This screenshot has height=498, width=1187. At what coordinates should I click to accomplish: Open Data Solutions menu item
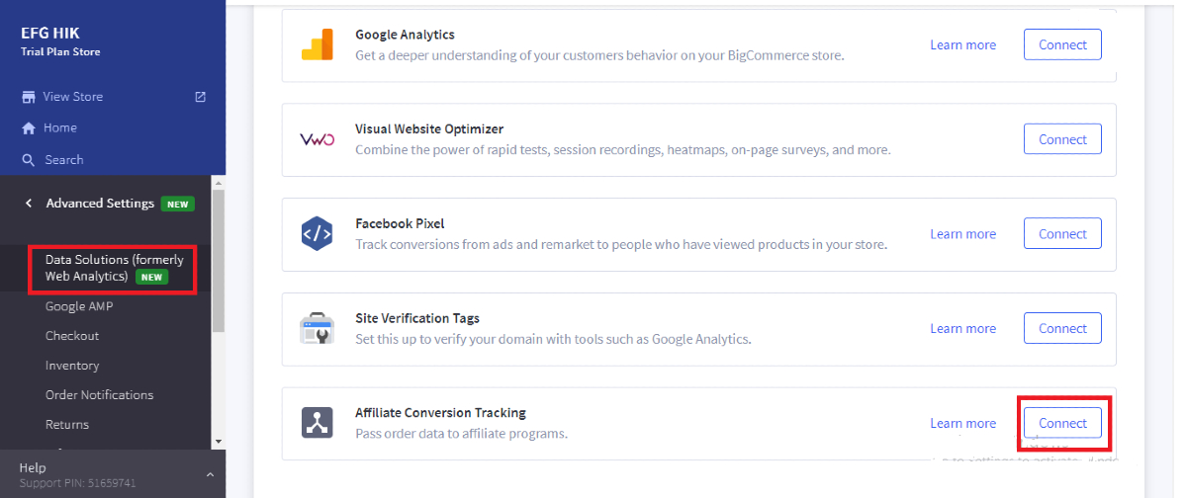(114, 268)
